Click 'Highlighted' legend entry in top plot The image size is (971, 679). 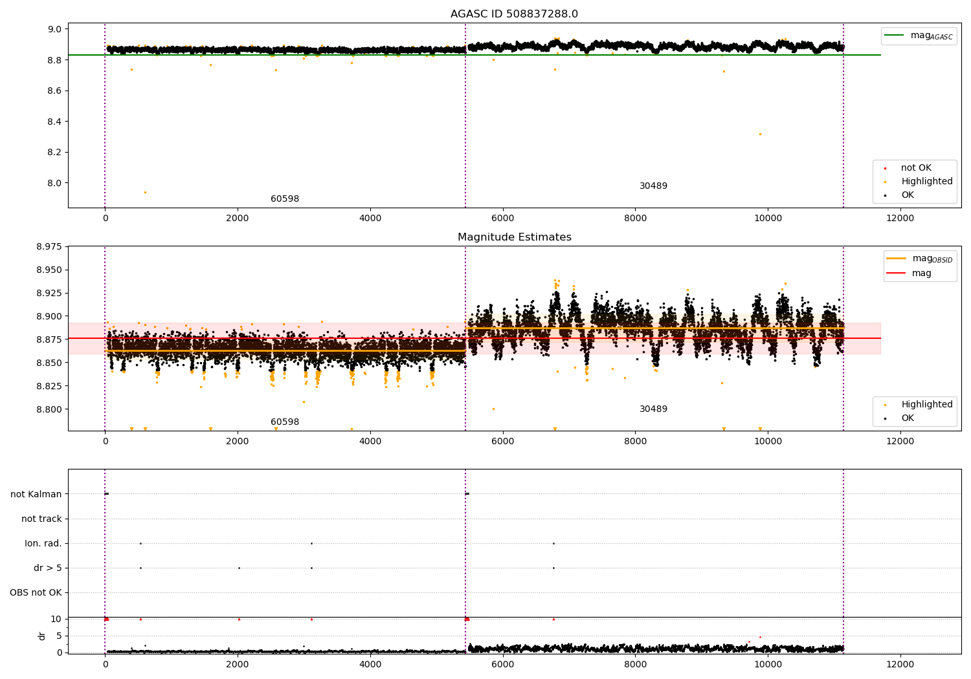point(926,182)
